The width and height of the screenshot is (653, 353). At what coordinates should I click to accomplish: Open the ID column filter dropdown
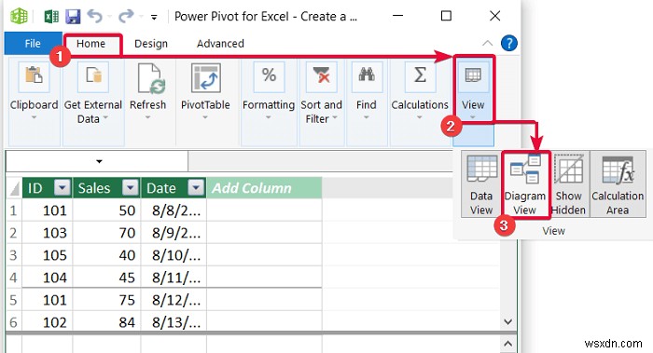[x=63, y=187]
